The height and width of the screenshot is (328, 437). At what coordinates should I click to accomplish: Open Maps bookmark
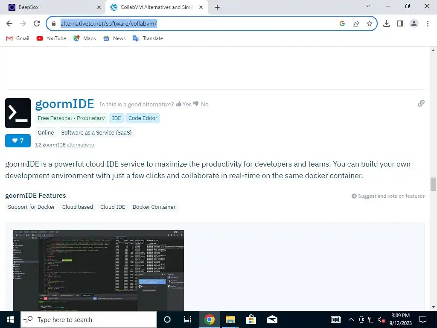point(84,38)
